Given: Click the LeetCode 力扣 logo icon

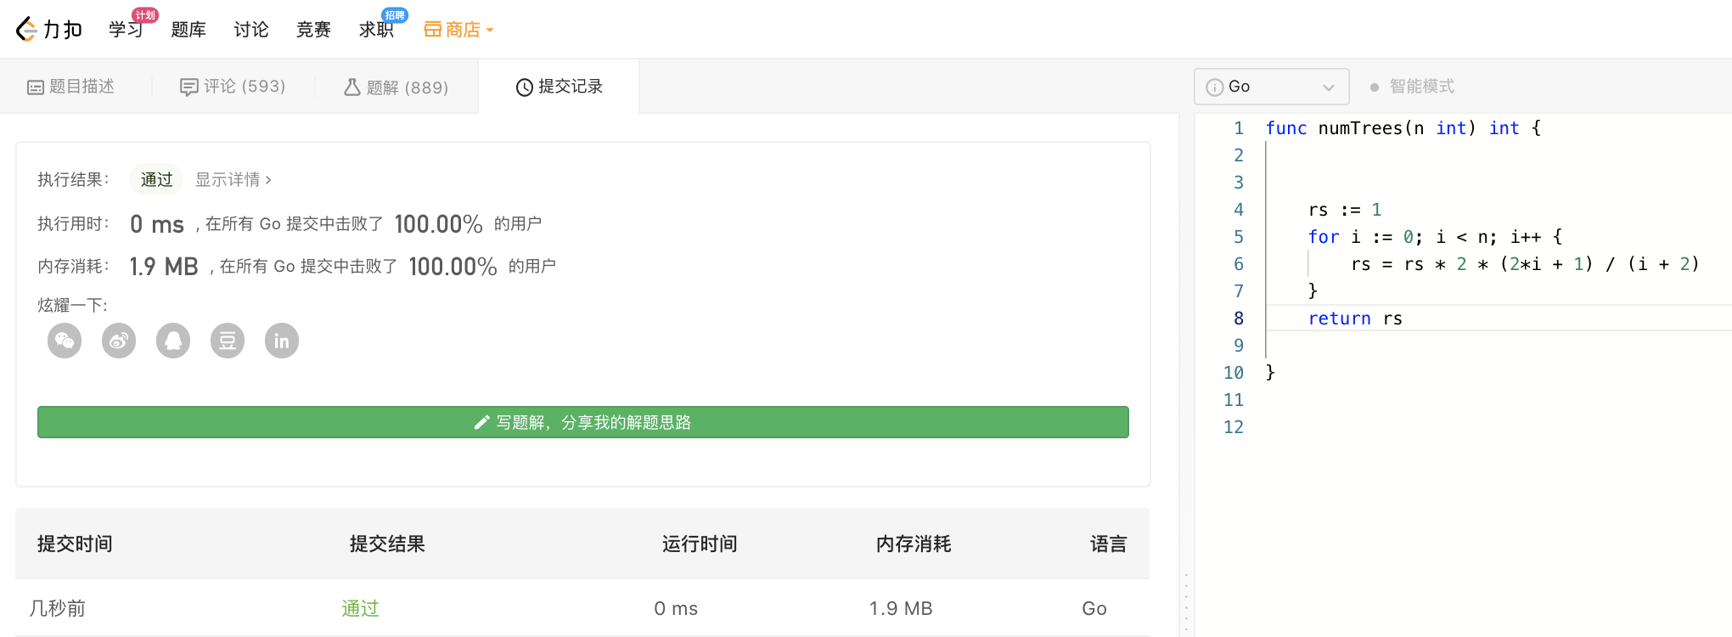Looking at the screenshot, I should click(x=27, y=30).
